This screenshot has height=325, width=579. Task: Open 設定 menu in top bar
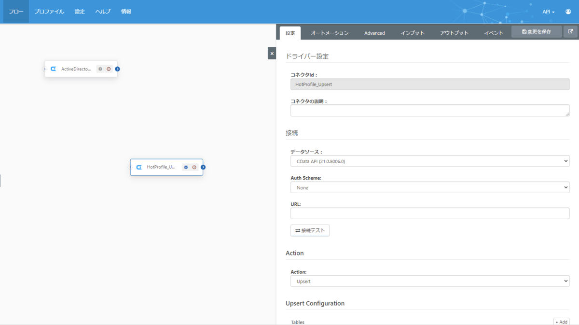[80, 12]
